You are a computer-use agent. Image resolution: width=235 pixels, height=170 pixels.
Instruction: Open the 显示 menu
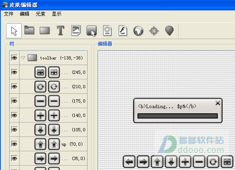pyautogui.click(x=56, y=14)
